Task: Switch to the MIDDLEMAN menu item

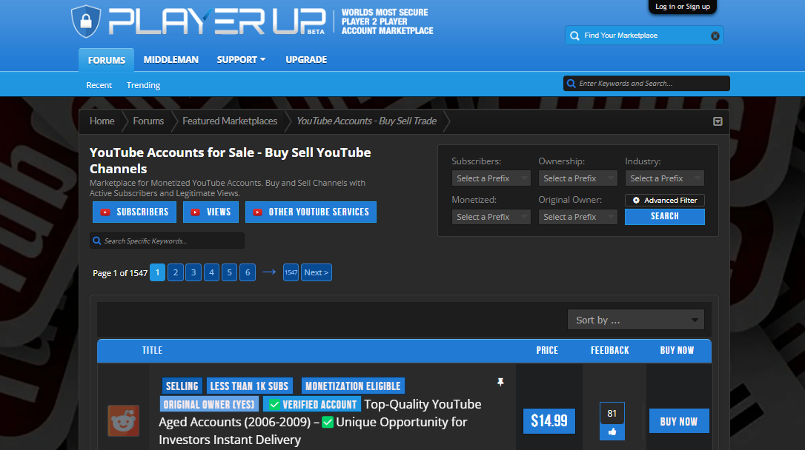Action: 171,59
